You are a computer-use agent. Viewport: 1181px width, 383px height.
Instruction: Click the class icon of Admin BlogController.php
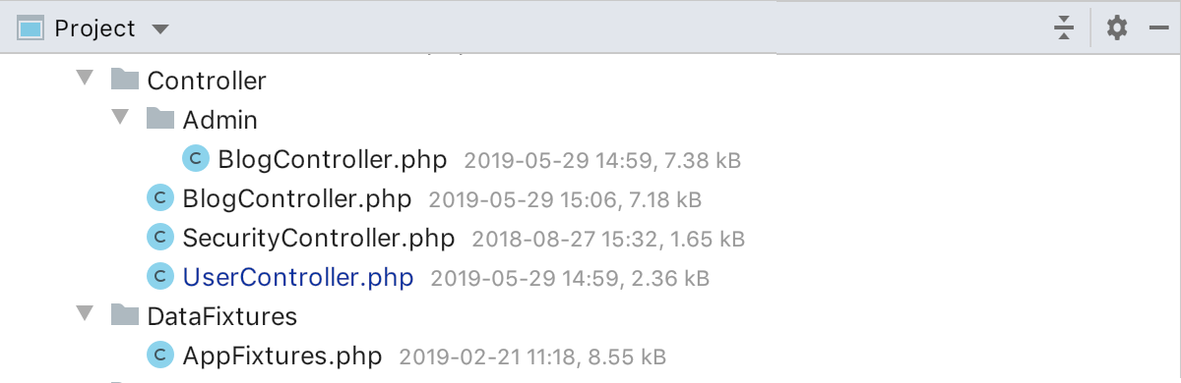(x=196, y=158)
